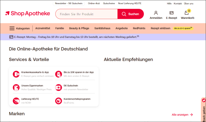Image resolution: width=206 pixels, height=122 pixels.
Task: Click the Bis zu 10€ sparen app icon
Action: tap(59, 74)
